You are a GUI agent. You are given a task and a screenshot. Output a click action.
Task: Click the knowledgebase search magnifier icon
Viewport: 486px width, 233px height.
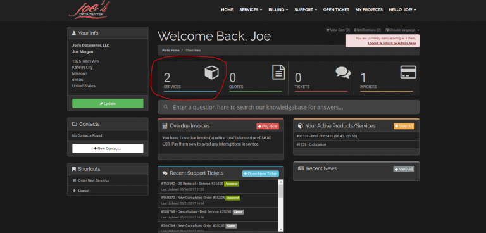tap(166, 107)
